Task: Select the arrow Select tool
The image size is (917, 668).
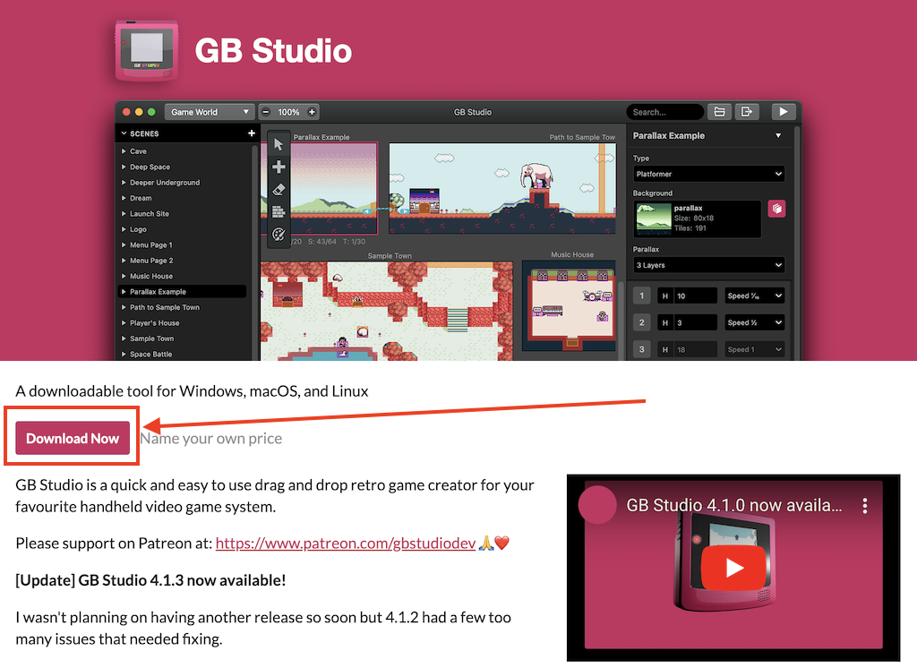Action: (279, 144)
